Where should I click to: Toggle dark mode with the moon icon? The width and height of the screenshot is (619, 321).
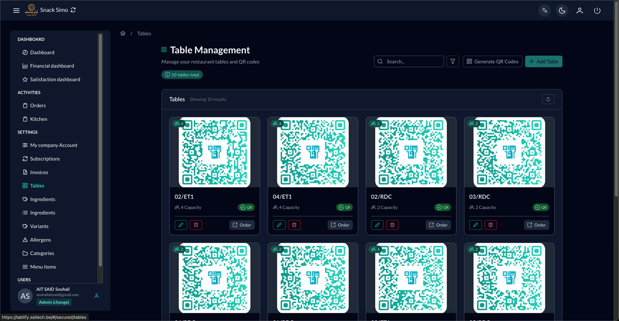[x=562, y=10]
